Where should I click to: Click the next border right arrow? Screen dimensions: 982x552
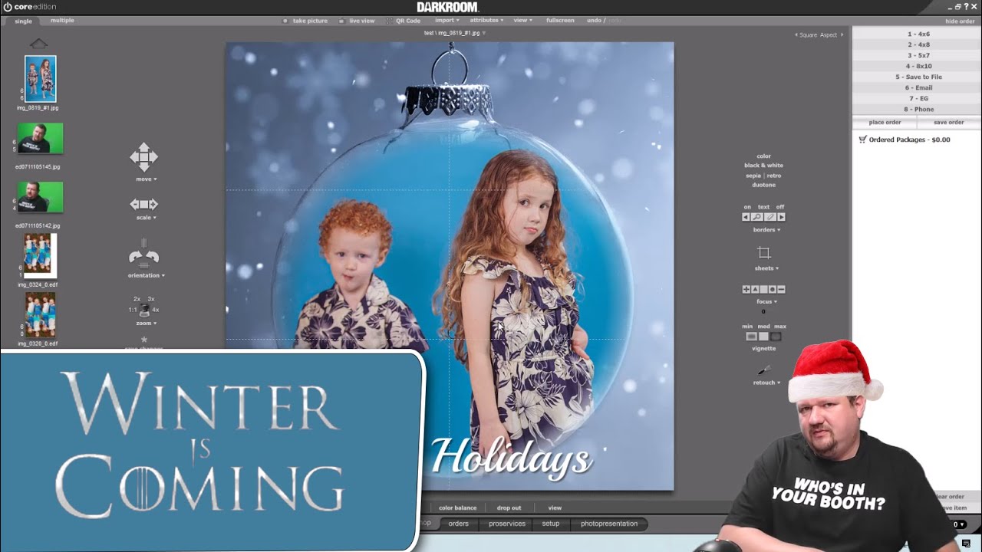tap(781, 217)
